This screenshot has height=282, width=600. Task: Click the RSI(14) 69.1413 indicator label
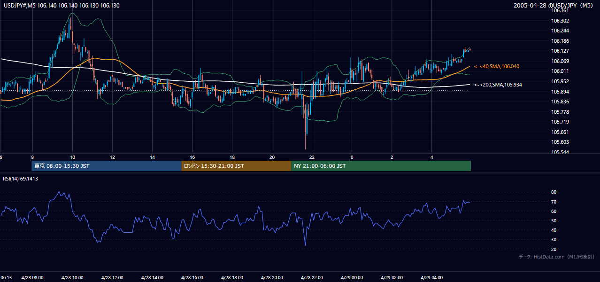pos(21,179)
